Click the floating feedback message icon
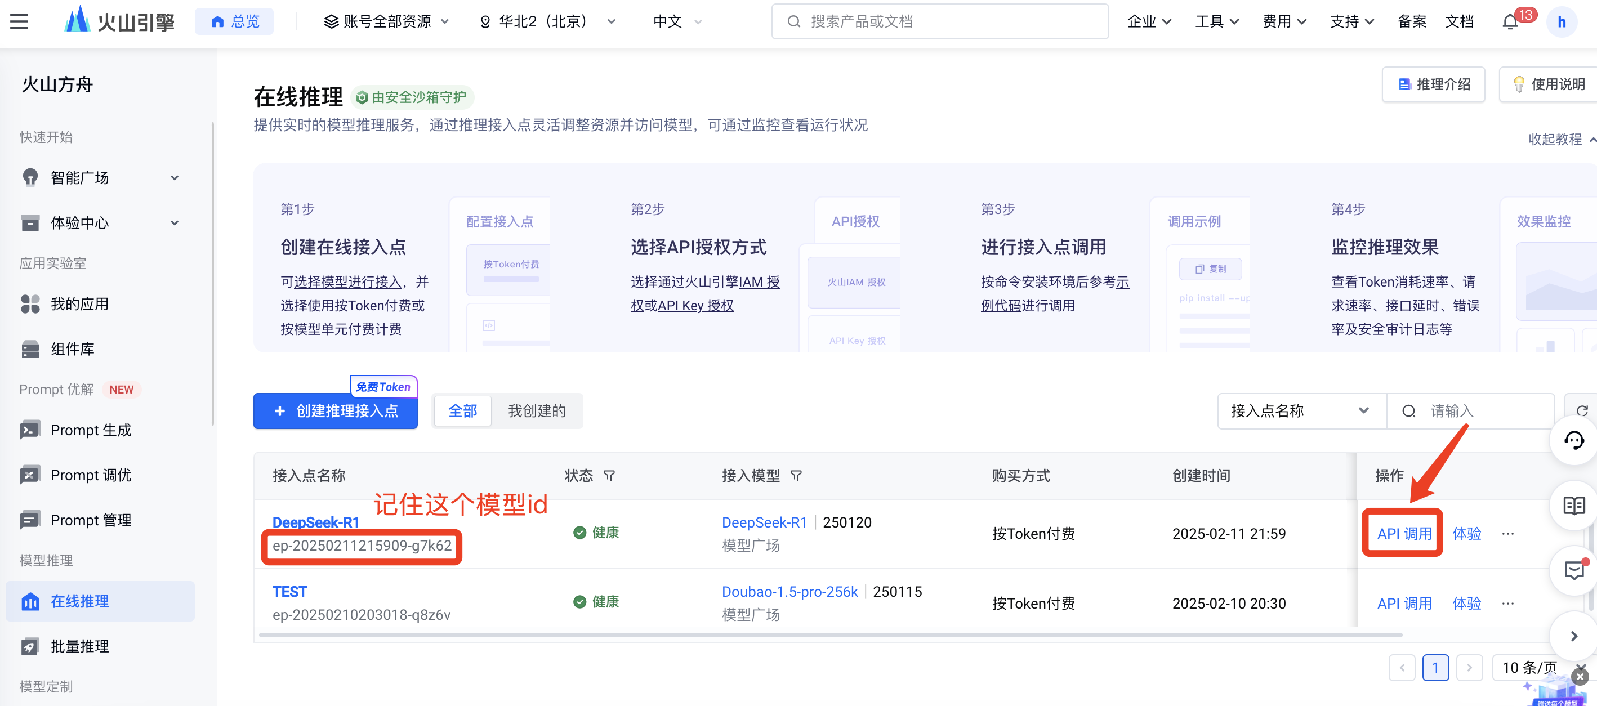 [x=1573, y=570]
